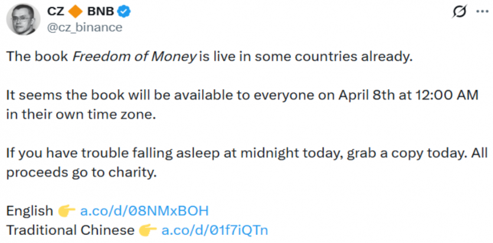Viewport: 493px width, 243px height.
Task: Click the word English before the link
Action: [x=29, y=211]
